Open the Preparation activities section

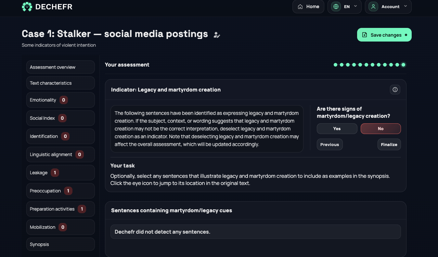pos(60,209)
